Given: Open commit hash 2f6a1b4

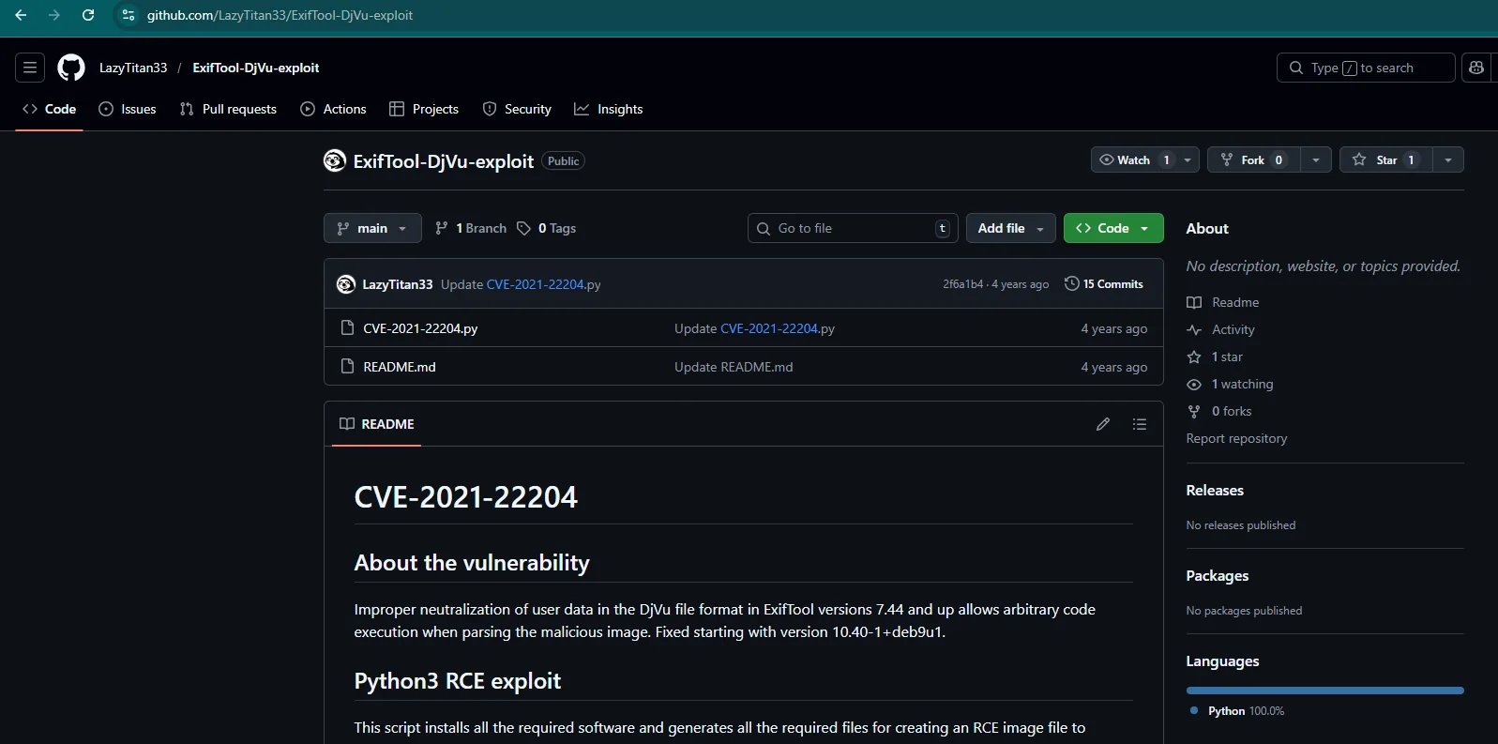Looking at the screenshot, I should coord(963,284).
